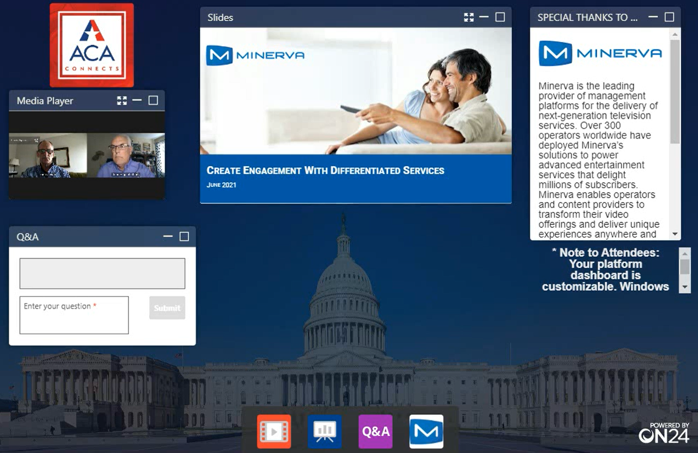Open the Minerva sponsor dock icon

coord(426,432)
